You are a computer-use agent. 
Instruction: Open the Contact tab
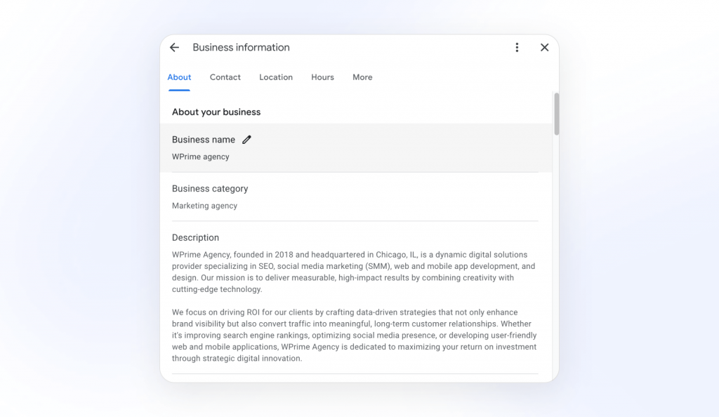(x=225, y=77)
